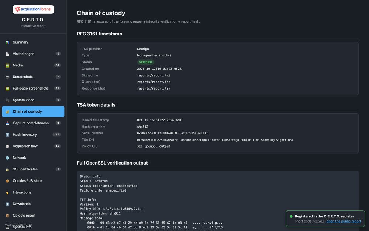
Task: Select Screenshots in the sidebar
Action: tap(33, 77)
